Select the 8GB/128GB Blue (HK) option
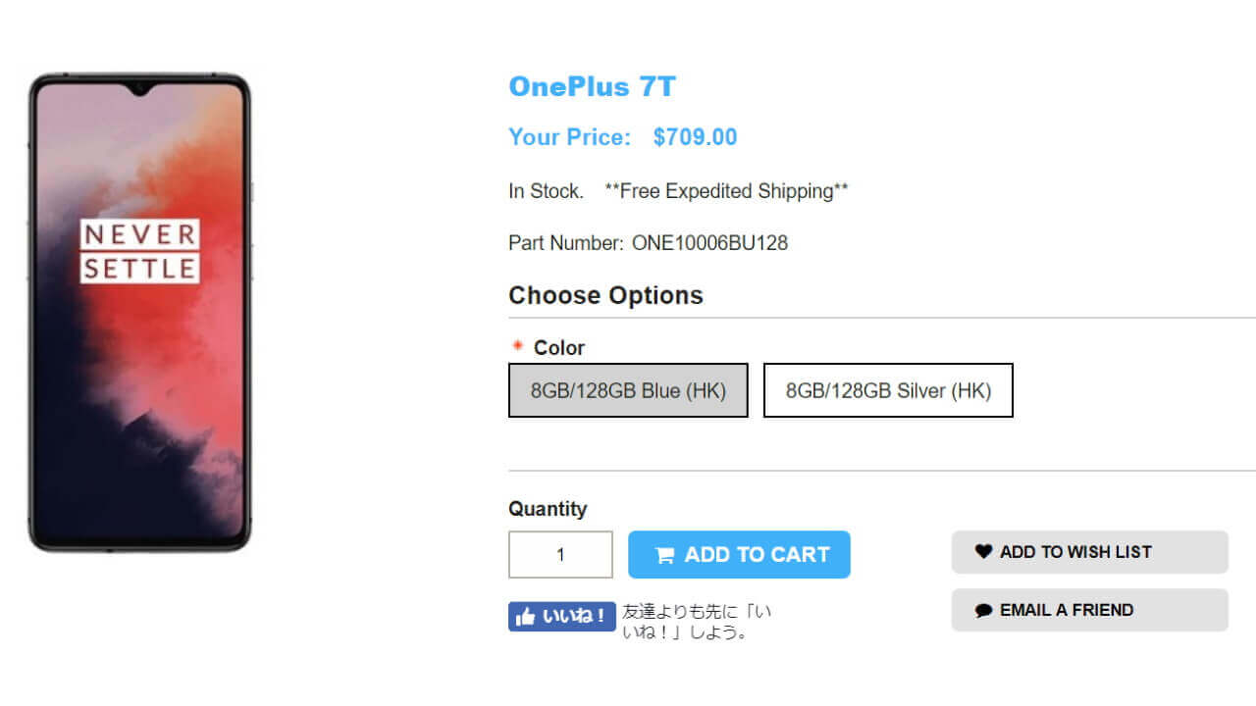1256x706 pixels. 628,390
